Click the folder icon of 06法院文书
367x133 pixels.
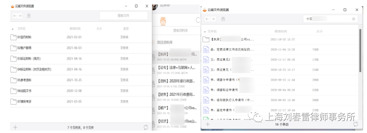pyautogui.click(x=14, y=91)
